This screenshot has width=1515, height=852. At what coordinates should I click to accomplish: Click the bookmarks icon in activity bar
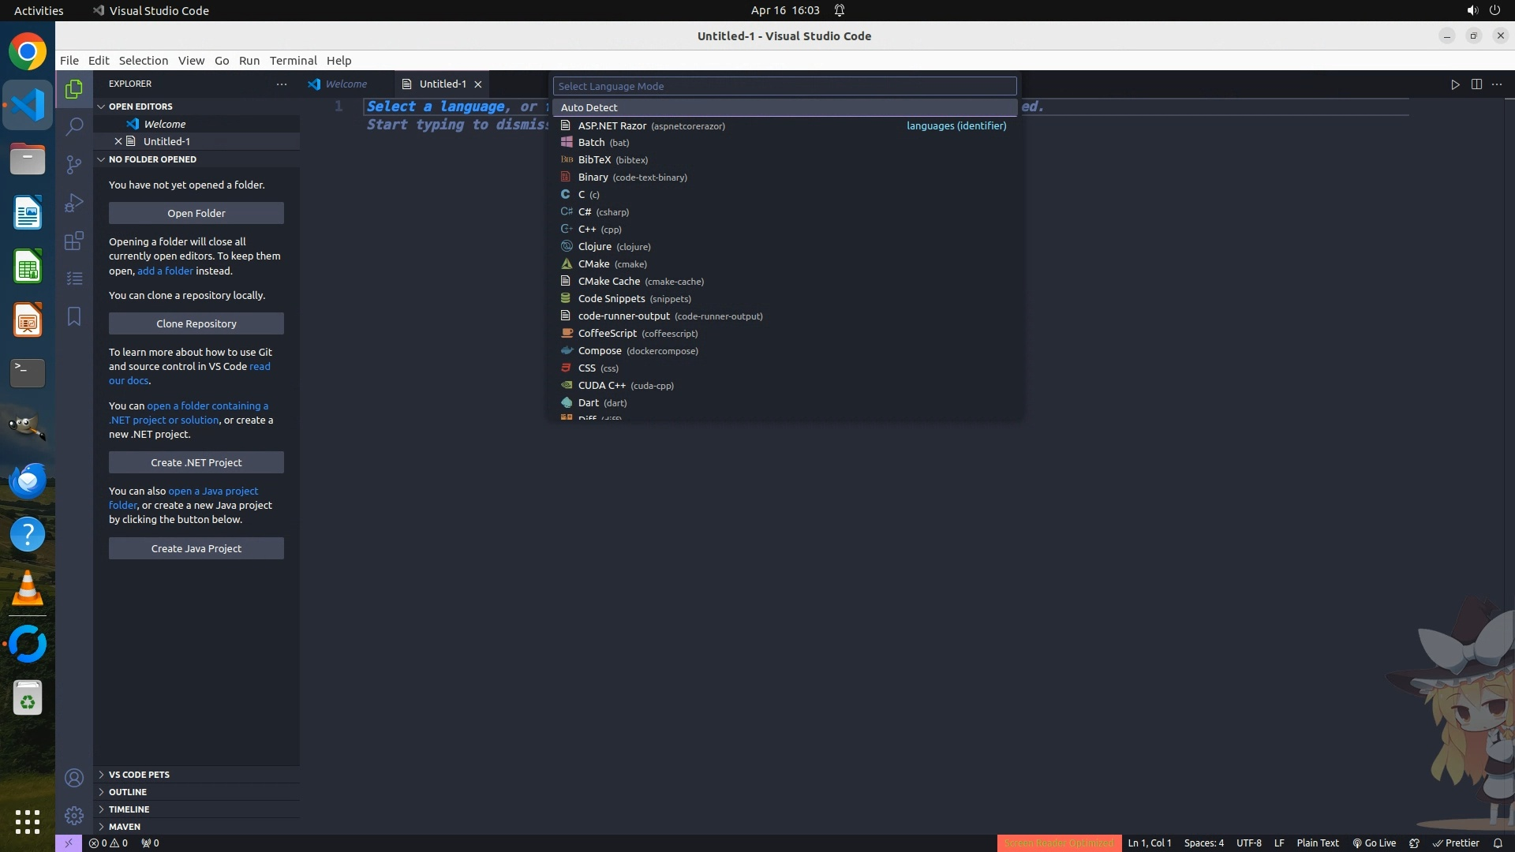pos(74,316)
